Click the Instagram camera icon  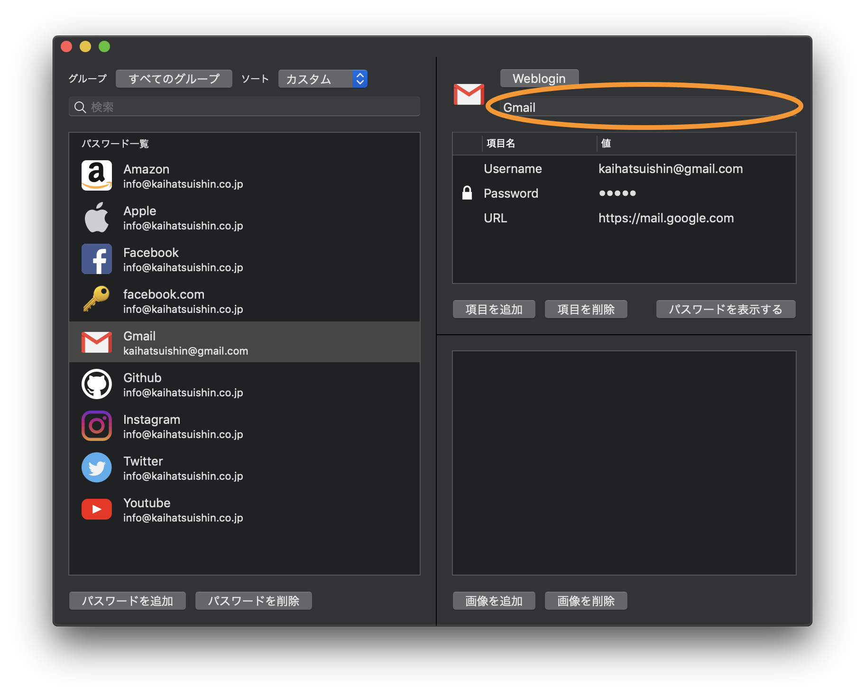pos(97,426)
